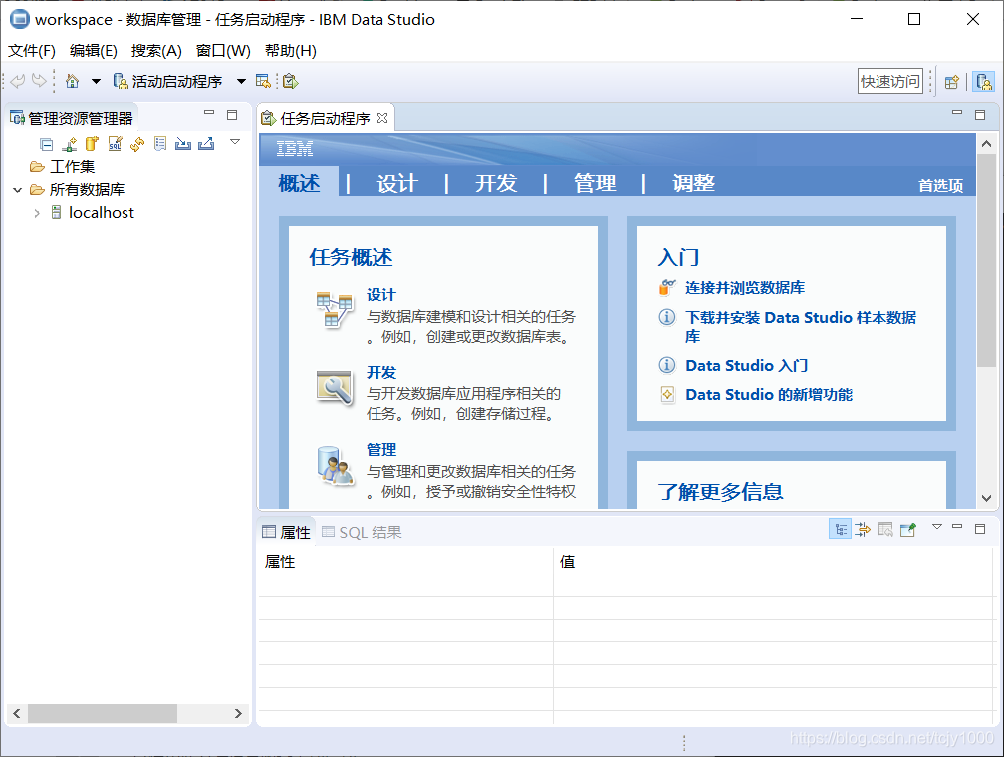Screen dimensions: 1004x757
Task: Switch to the 概述 tab
Action: coord(299,184)
